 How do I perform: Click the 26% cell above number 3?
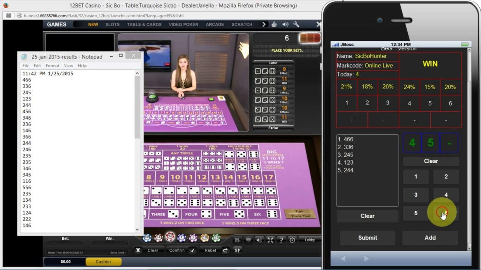point(388,87)
